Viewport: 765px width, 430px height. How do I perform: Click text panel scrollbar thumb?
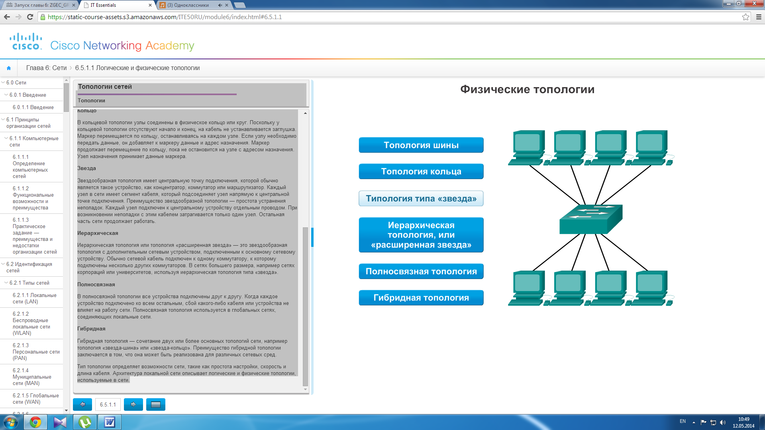[306, 307]
